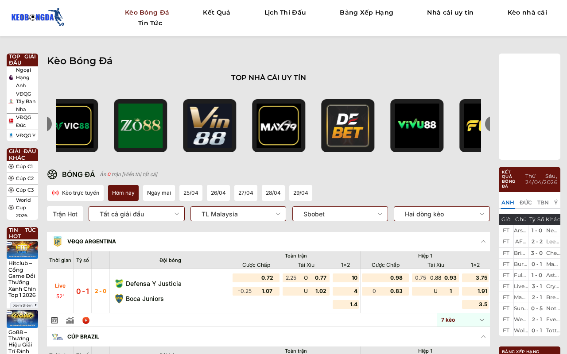Click the Boca Juniors team crest
Screen dimensions: 567x354
click(119, 299)
